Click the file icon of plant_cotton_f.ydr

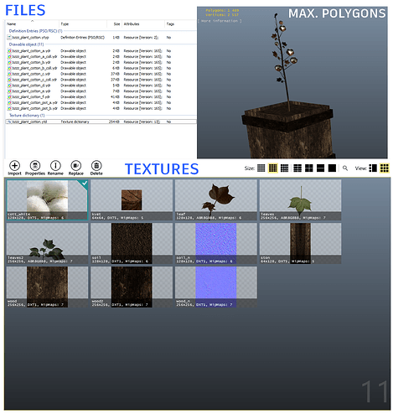[x=9, y=97]
